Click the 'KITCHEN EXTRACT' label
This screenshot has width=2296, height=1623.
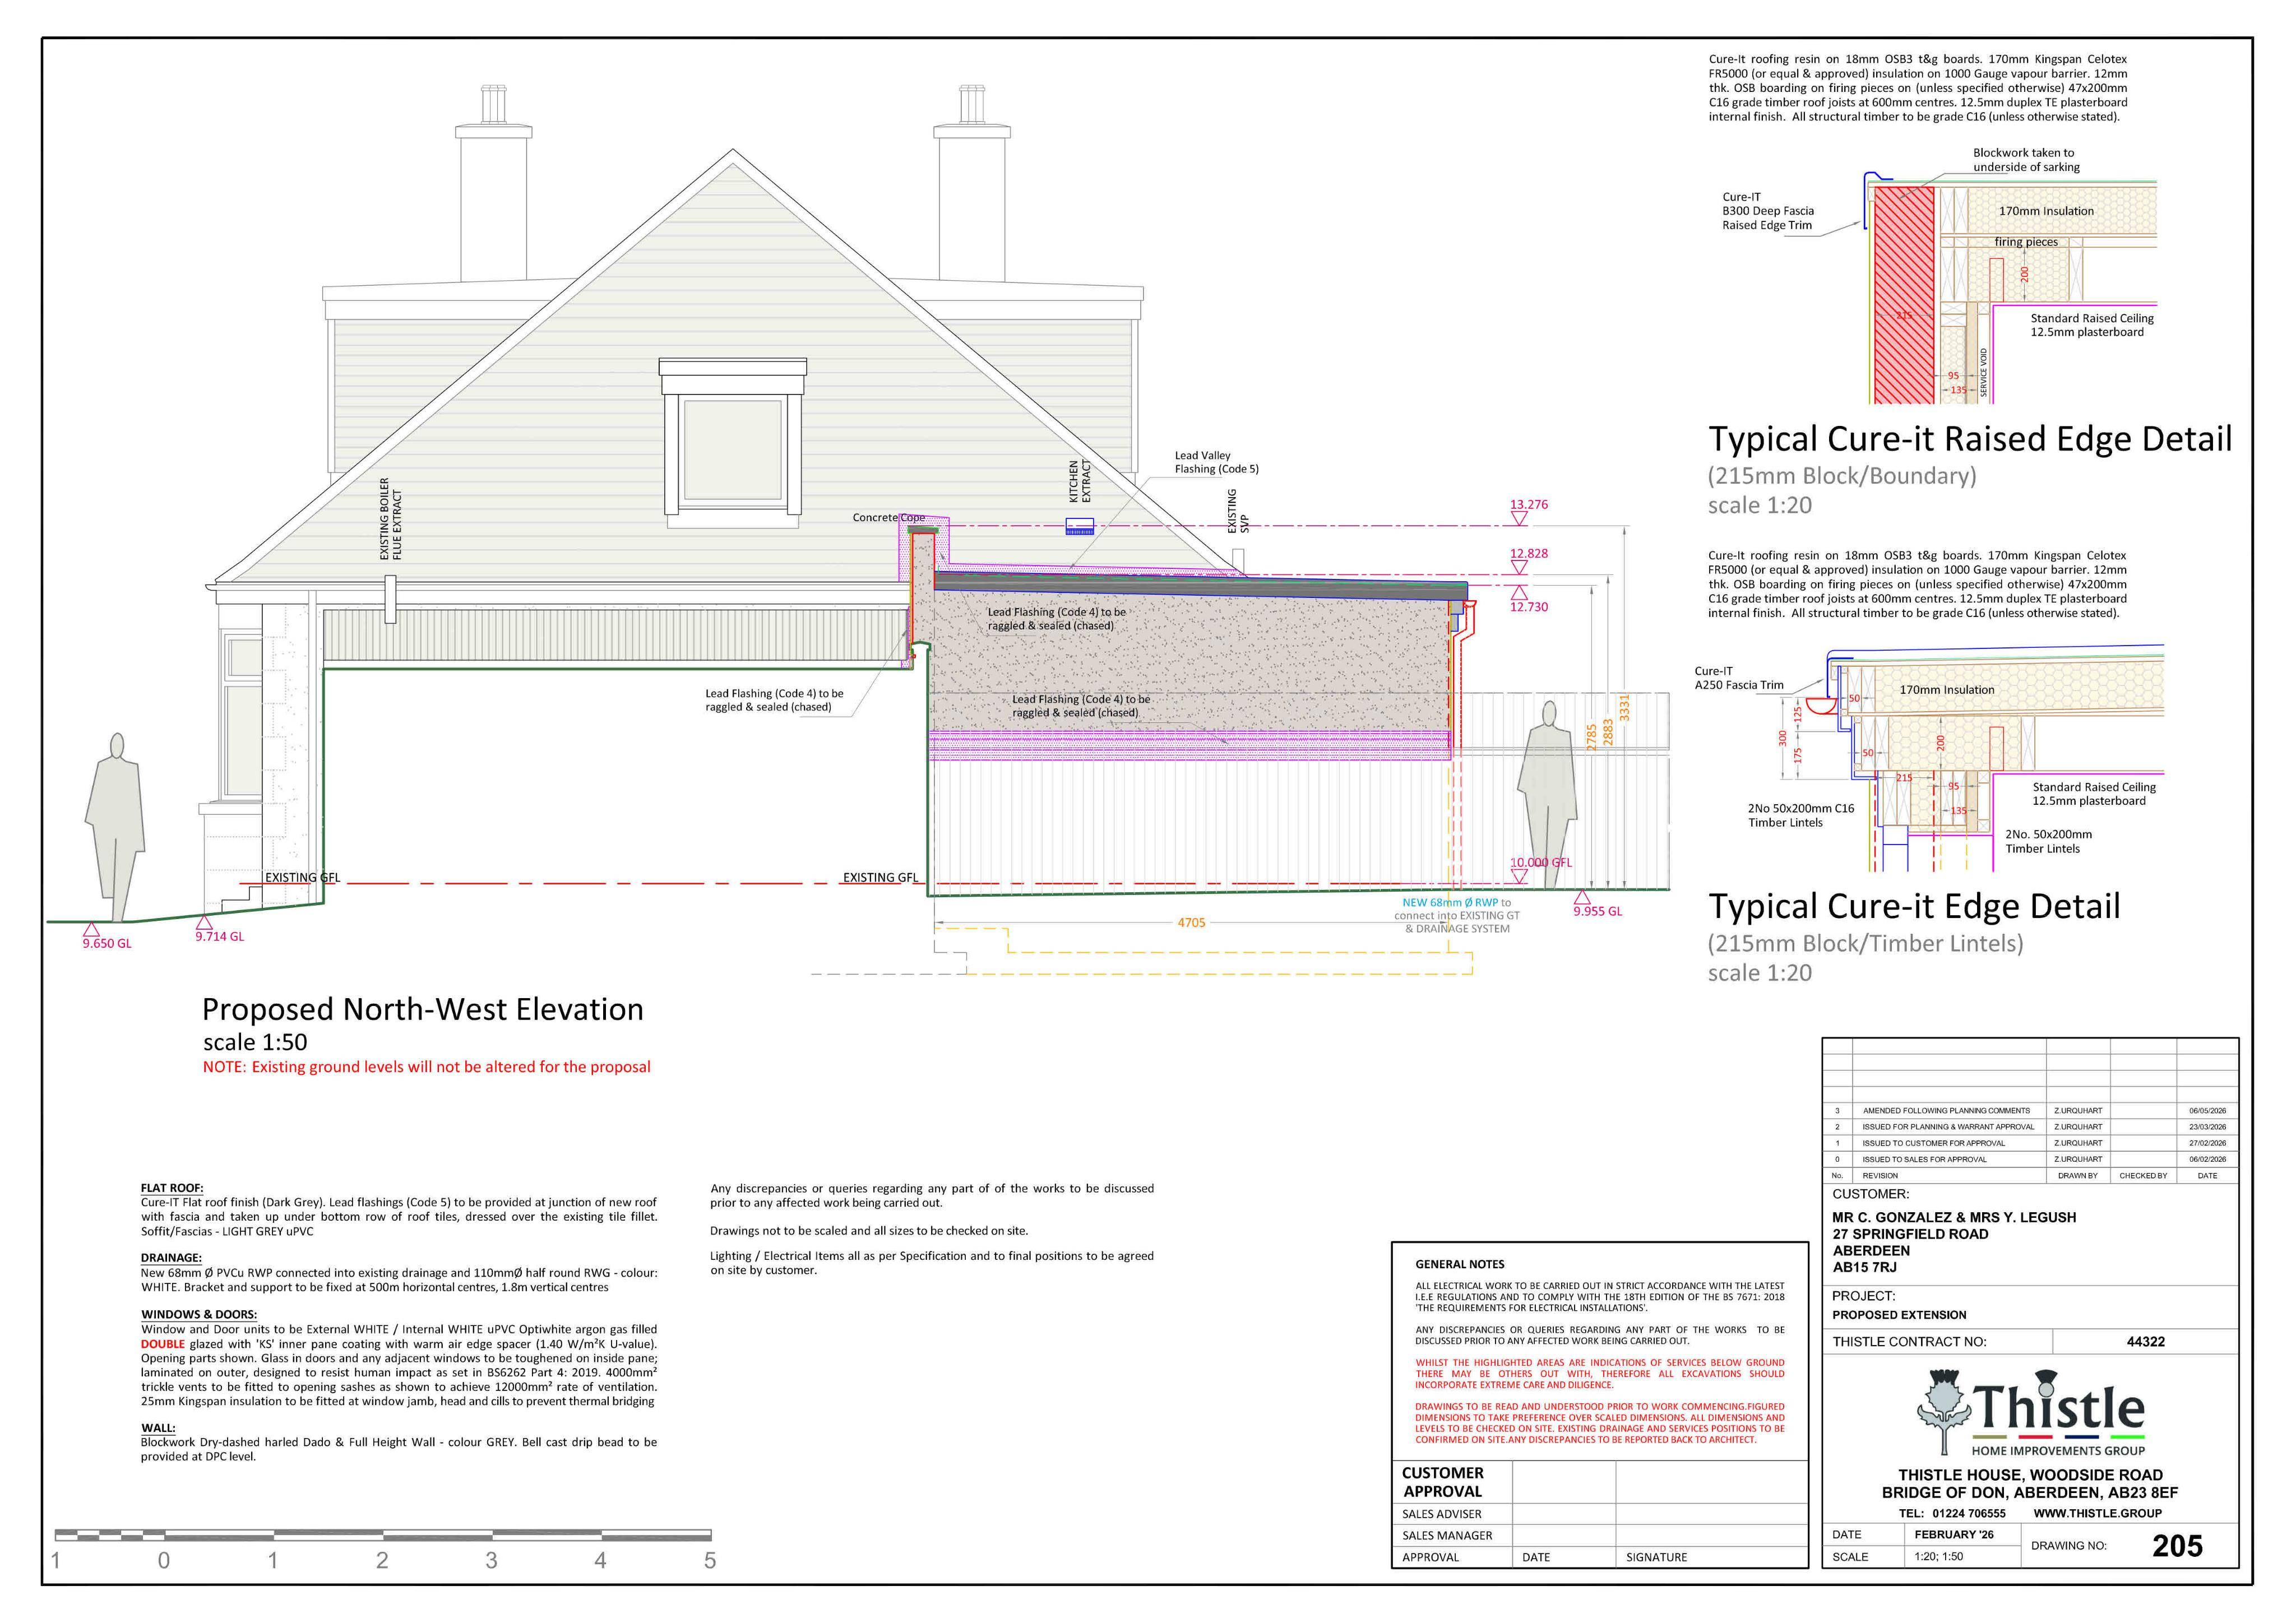coord(1080,481)
